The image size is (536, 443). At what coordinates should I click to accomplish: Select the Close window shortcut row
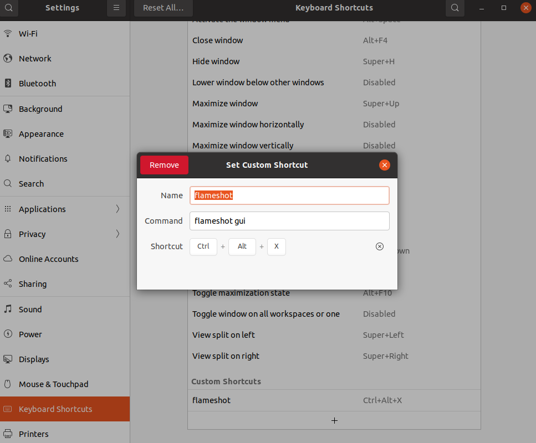click(x=334, y=40)
